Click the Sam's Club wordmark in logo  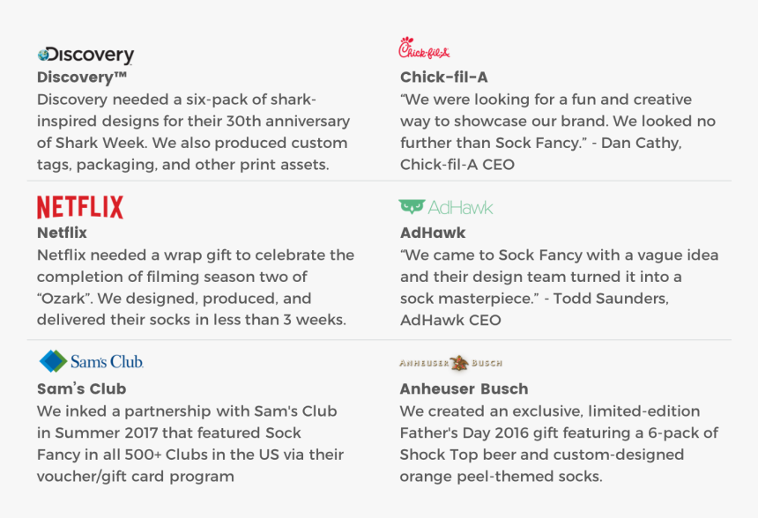pyautogui.click(x=107, y=361)
